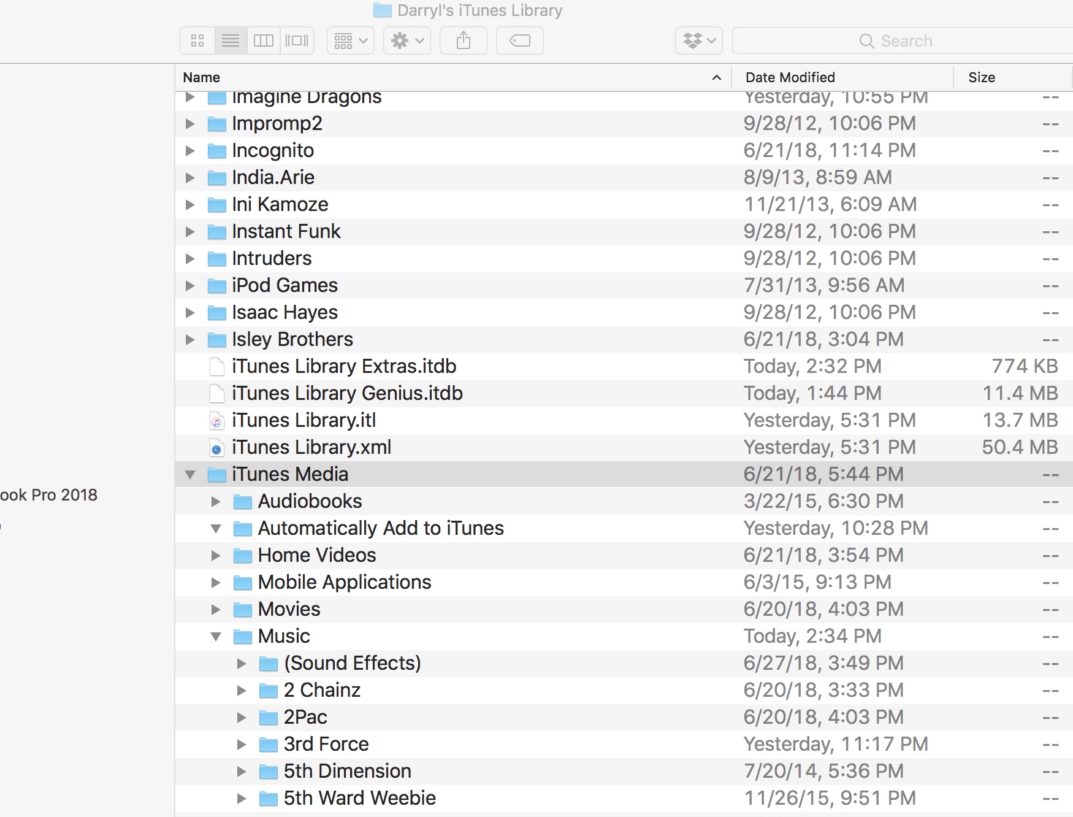Screen dimensions: 1073x817
Task: Collapse the Automatically Add to iTunes folder
Action: [x=216, y=529]
